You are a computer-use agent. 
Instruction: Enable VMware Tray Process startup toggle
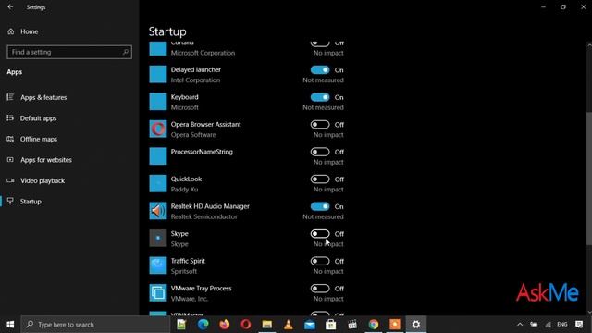point(320,289)
